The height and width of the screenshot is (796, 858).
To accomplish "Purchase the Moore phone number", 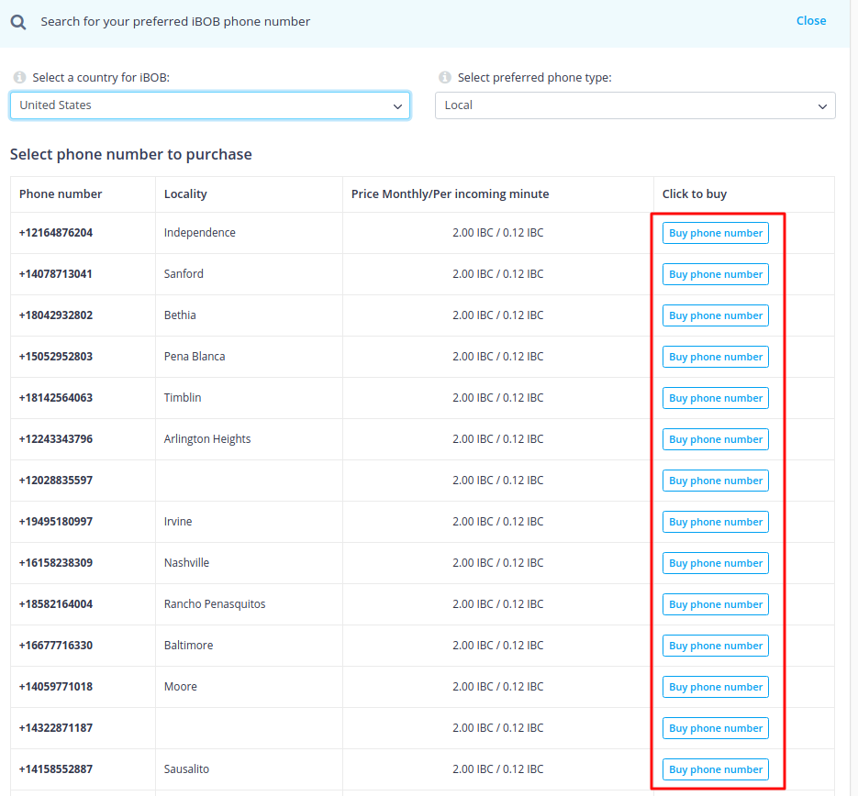I will (x=716, y=687).
